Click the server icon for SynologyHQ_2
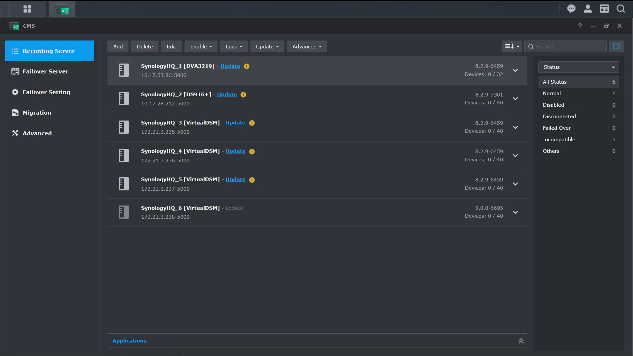This screenshot has width=633, height=356. (x=124, y=98)
